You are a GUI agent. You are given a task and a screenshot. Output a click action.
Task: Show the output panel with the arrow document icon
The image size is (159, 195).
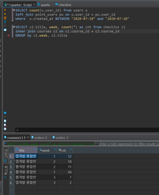pos(5,121)
